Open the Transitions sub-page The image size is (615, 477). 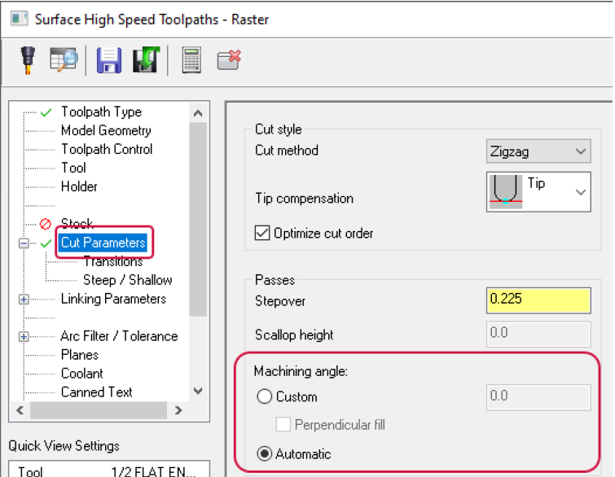pyautogui.click(x=113, y=261)
